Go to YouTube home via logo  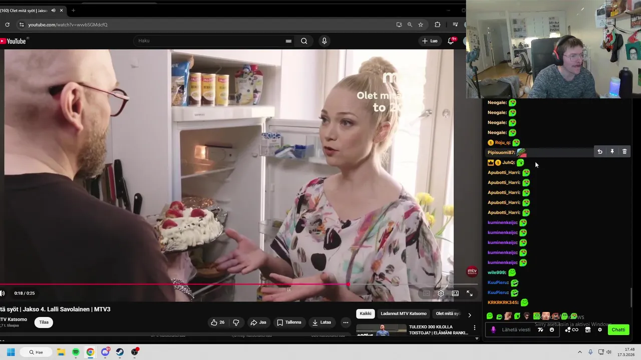coord(14,41)
